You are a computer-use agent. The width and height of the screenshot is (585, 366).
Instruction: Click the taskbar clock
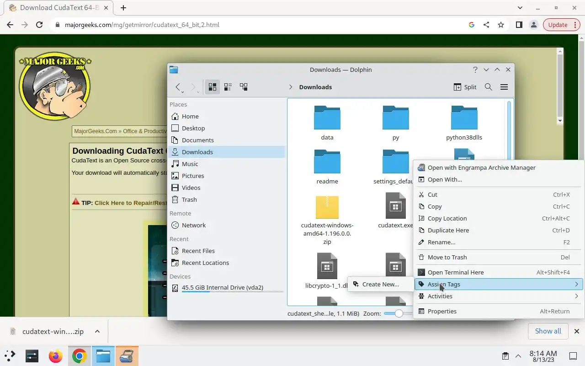click(x=543, y=356)
